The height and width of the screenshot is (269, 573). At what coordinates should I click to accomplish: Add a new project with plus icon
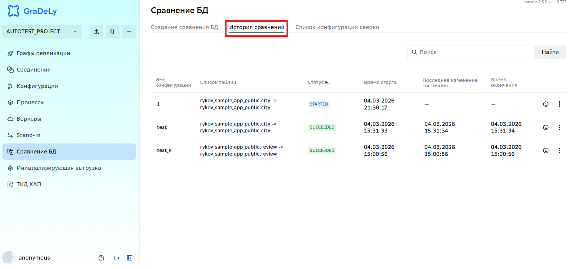[129, 32]
